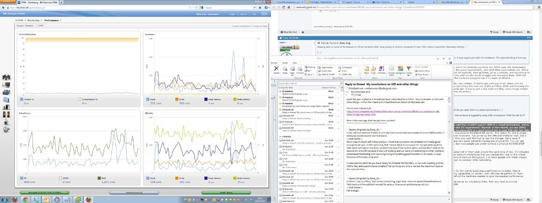Click the OneNote icon in Outlook ribbon
Image resolution: width=542 pixels, height=203 pixels.
(x=382, y=70)
